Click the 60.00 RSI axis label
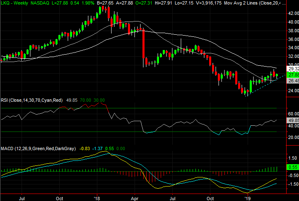The height and width of the screenshot is (201, 299). tap(294, 114)
